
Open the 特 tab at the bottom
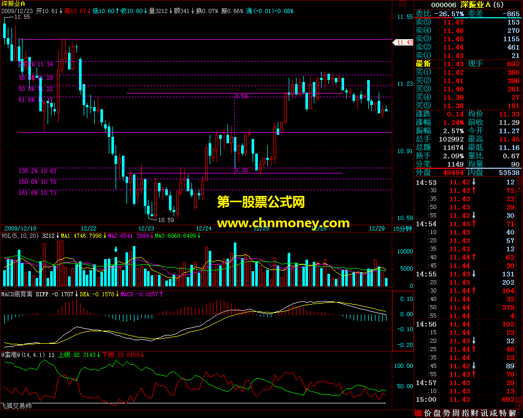503,413
